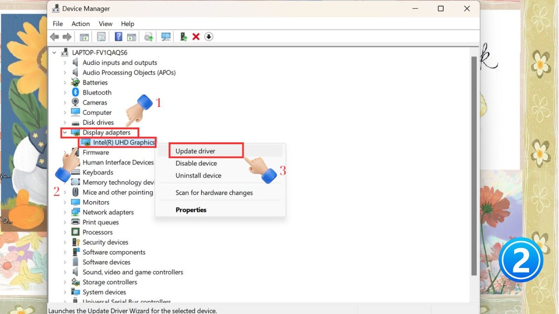
Task: Click the Back navigation arrow
Action: pyautogui.click(x=54, y=36)
